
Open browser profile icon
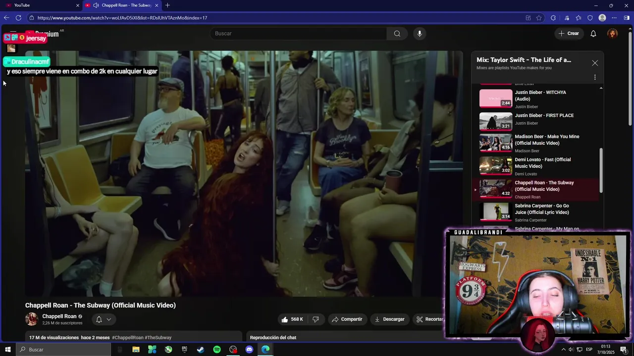point(602,18)
